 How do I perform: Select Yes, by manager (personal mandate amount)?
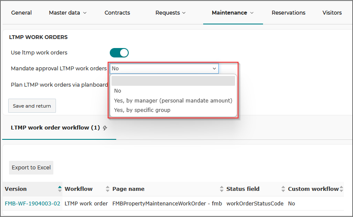[173, 100]
